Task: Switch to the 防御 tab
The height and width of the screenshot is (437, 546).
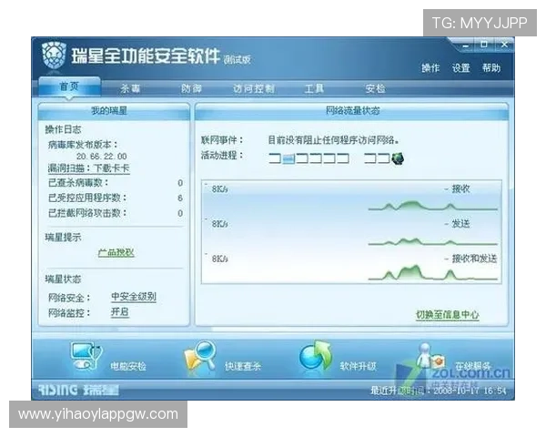Action: click(x=191, y=89)
